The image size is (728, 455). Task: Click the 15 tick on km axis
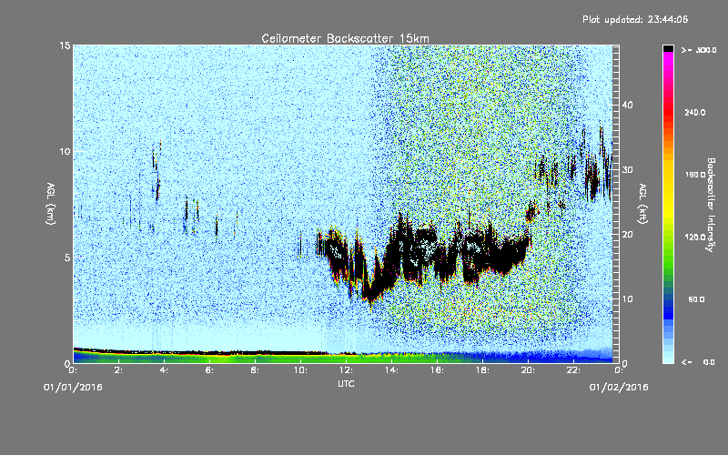65,45
